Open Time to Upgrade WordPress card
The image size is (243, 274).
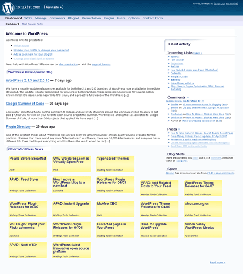[x=159, y=229]
